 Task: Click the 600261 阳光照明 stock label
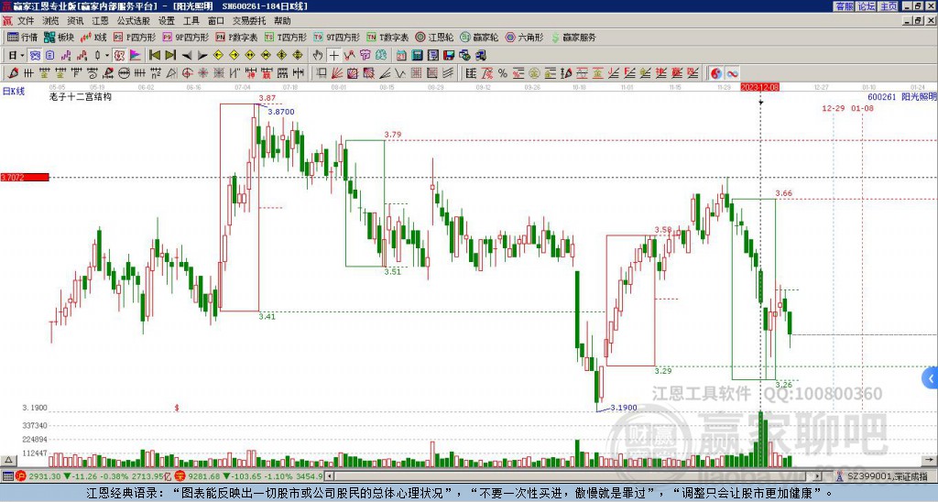901,96
